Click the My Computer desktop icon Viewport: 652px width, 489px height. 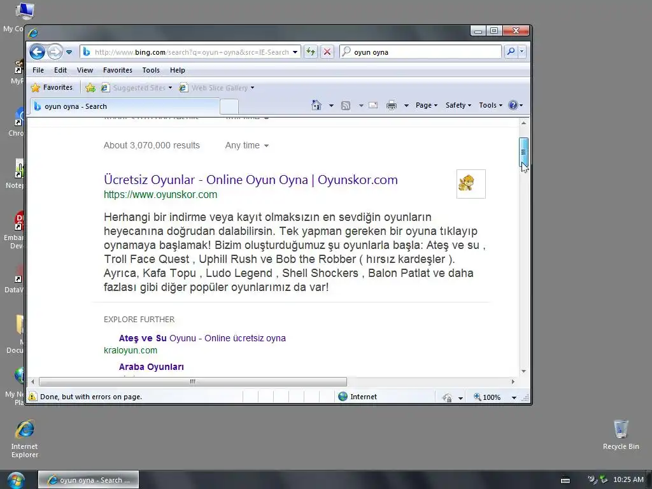[24, 11]
